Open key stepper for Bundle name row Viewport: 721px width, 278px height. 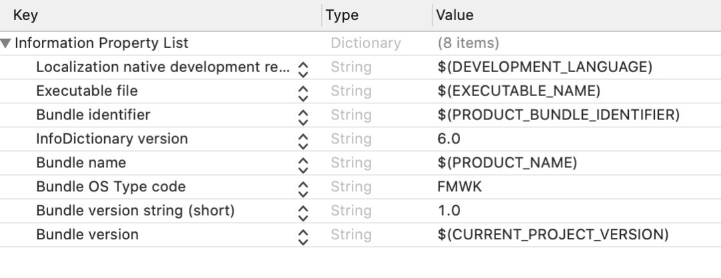point(303,163)
